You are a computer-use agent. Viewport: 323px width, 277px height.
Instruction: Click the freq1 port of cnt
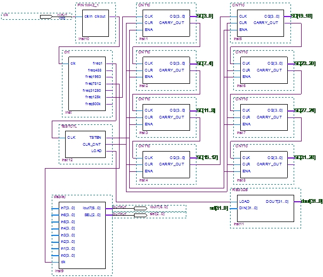pyautogui.click(x=98, y=63)
